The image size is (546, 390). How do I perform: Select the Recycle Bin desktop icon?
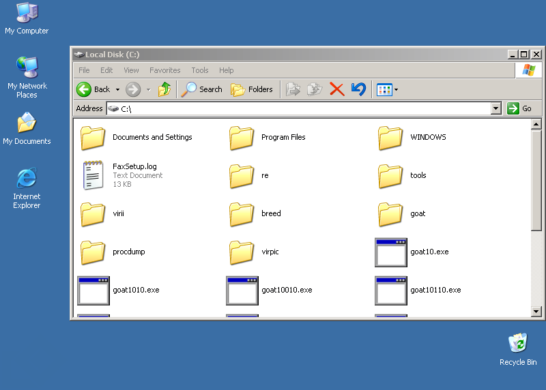point(518,349)
